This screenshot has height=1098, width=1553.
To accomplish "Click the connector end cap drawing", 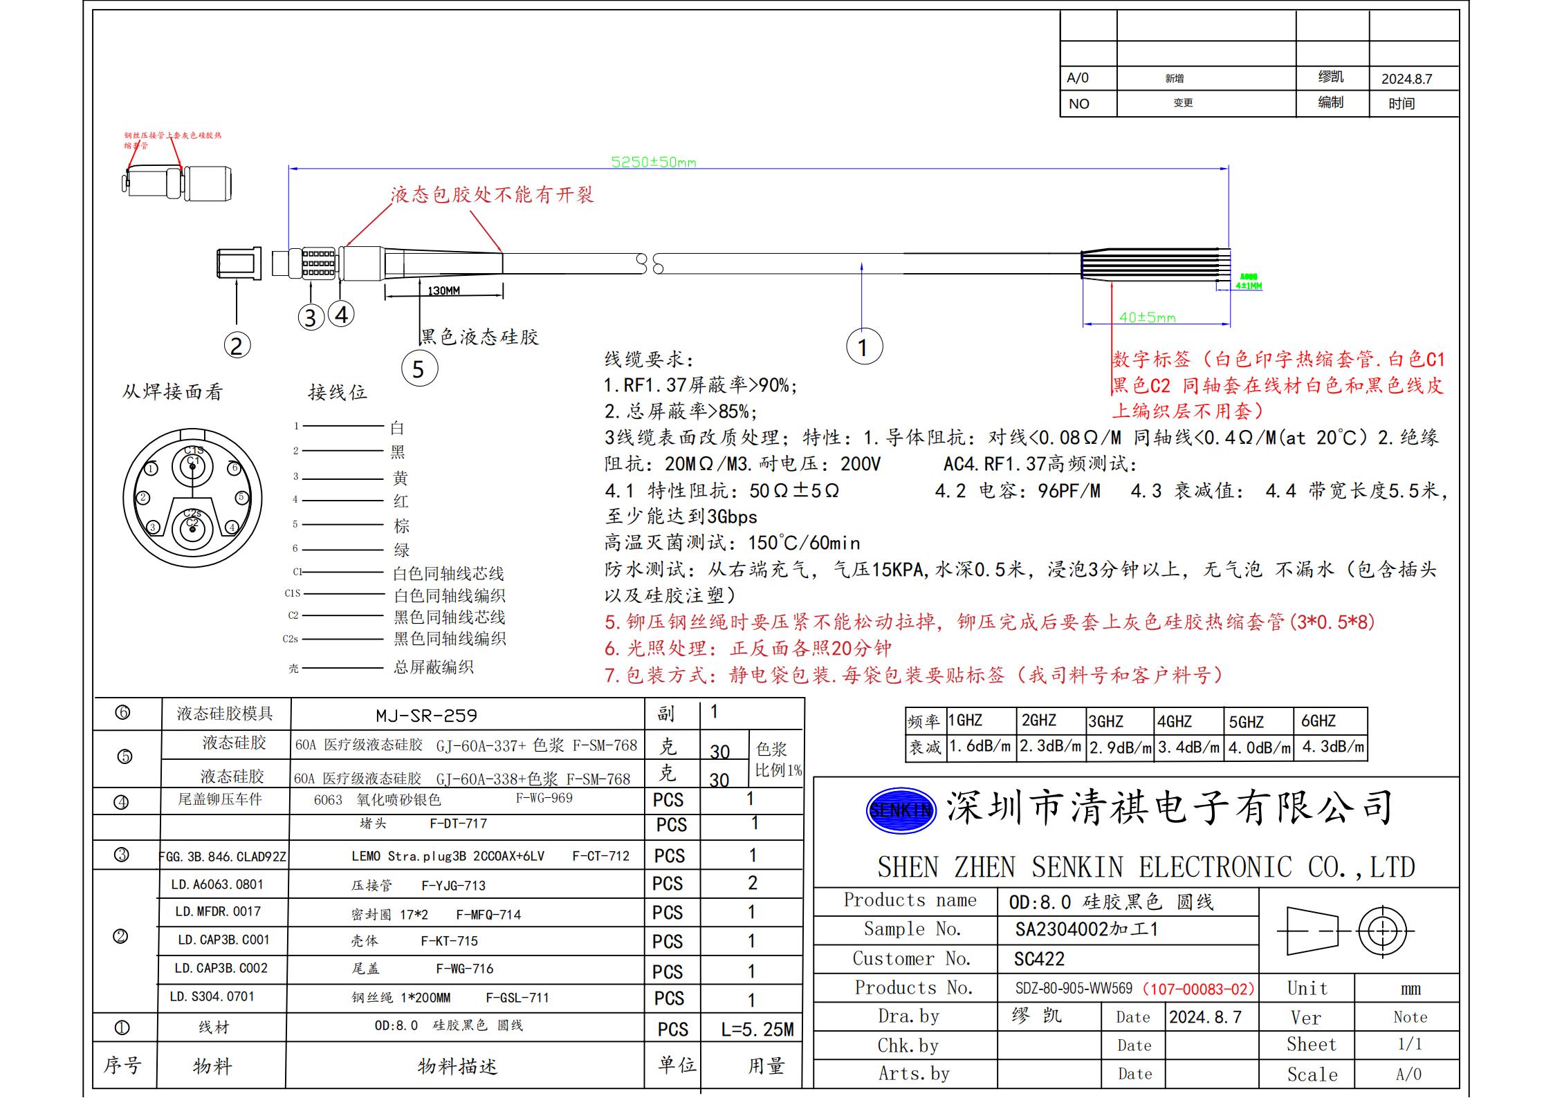I will click(239, 263).
